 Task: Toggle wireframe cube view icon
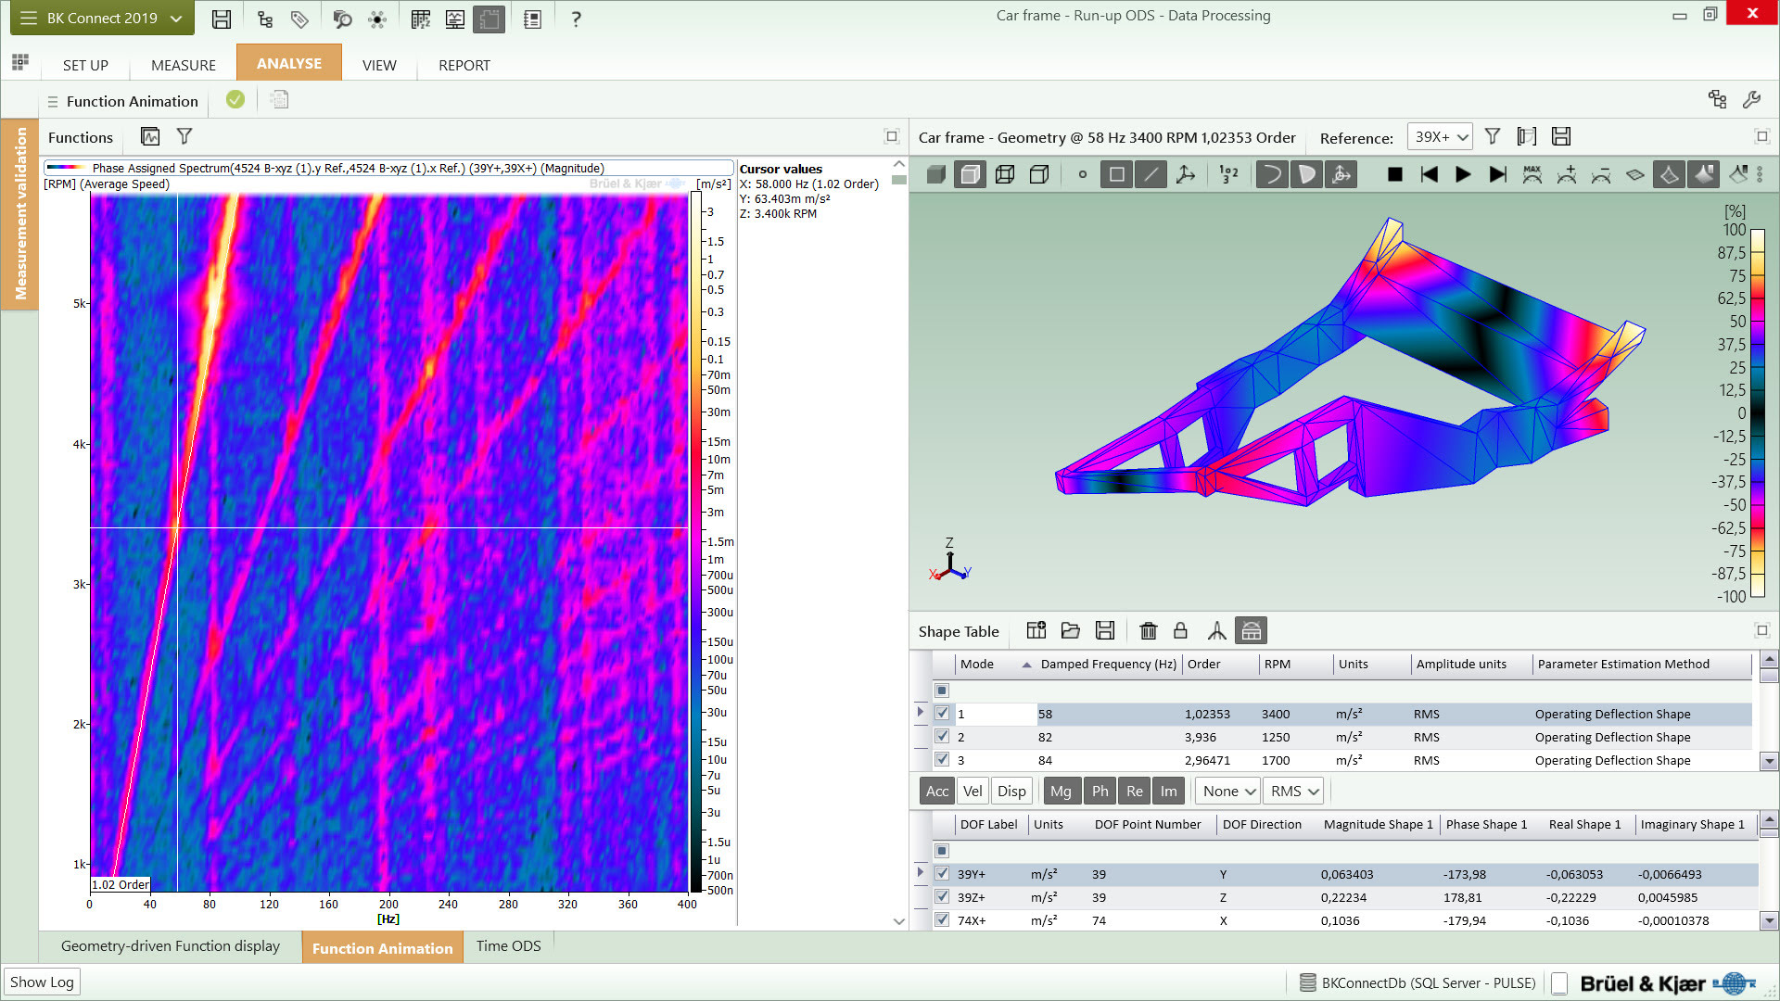click(x=1005, y=174)
